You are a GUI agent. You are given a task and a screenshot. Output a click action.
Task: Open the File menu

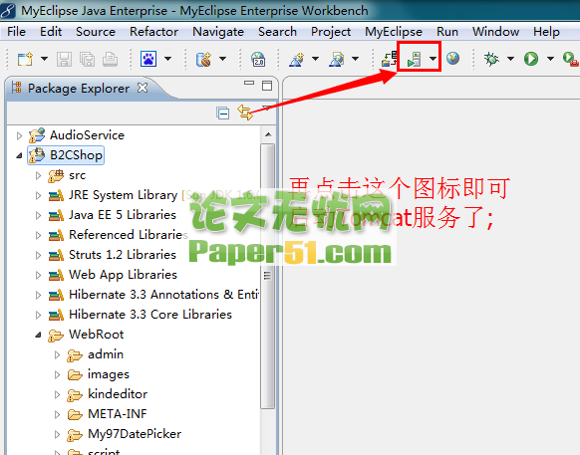[16, 32]
